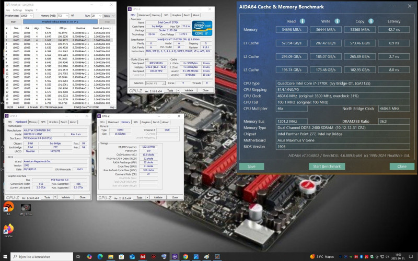Click the weather widget showing 31°C

[322, 256]
